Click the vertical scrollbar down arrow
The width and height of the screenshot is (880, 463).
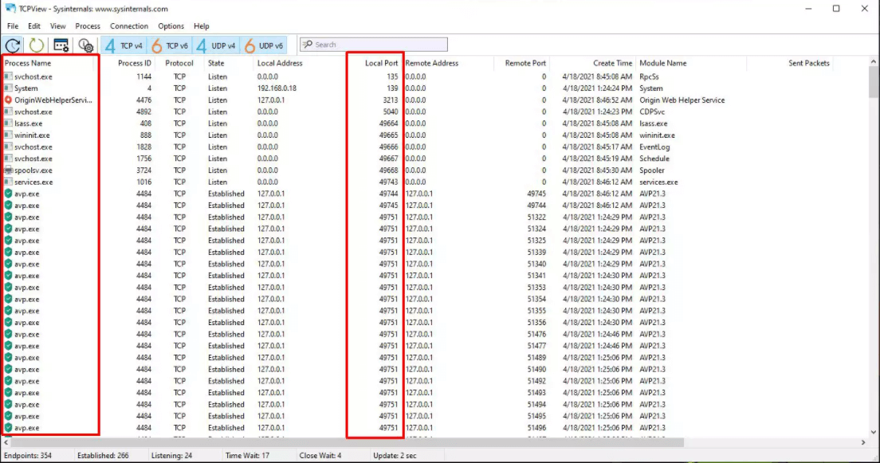874,432
